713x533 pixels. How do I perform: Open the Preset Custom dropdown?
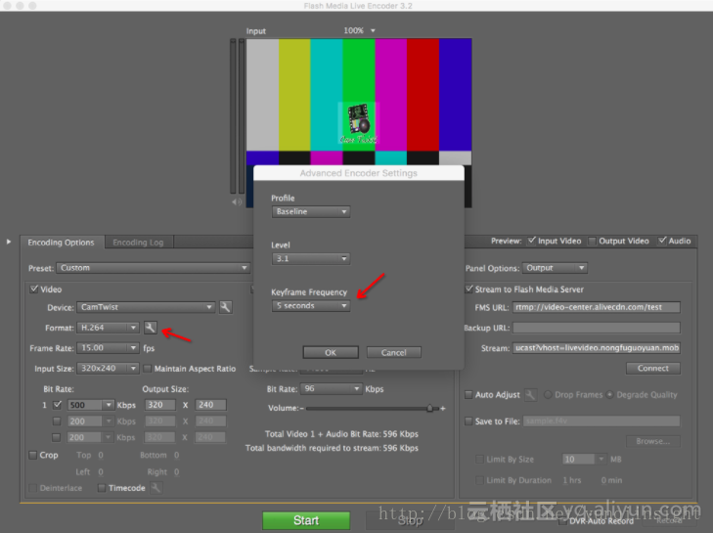coord(154,268)
